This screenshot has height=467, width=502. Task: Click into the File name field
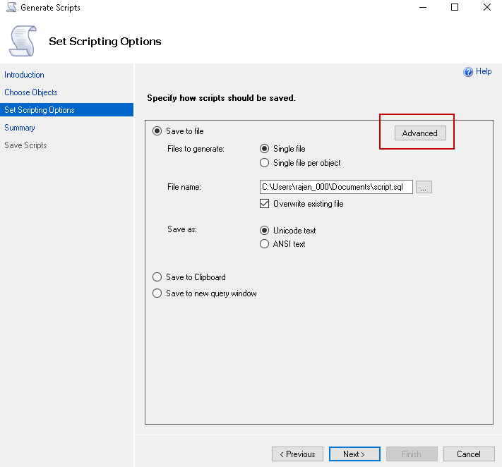click(x=335, y=187)
